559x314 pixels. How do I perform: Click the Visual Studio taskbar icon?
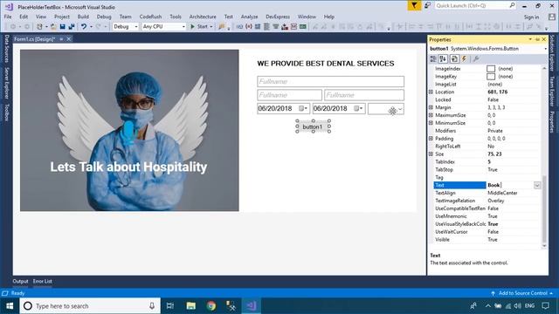tap(252, 306)
